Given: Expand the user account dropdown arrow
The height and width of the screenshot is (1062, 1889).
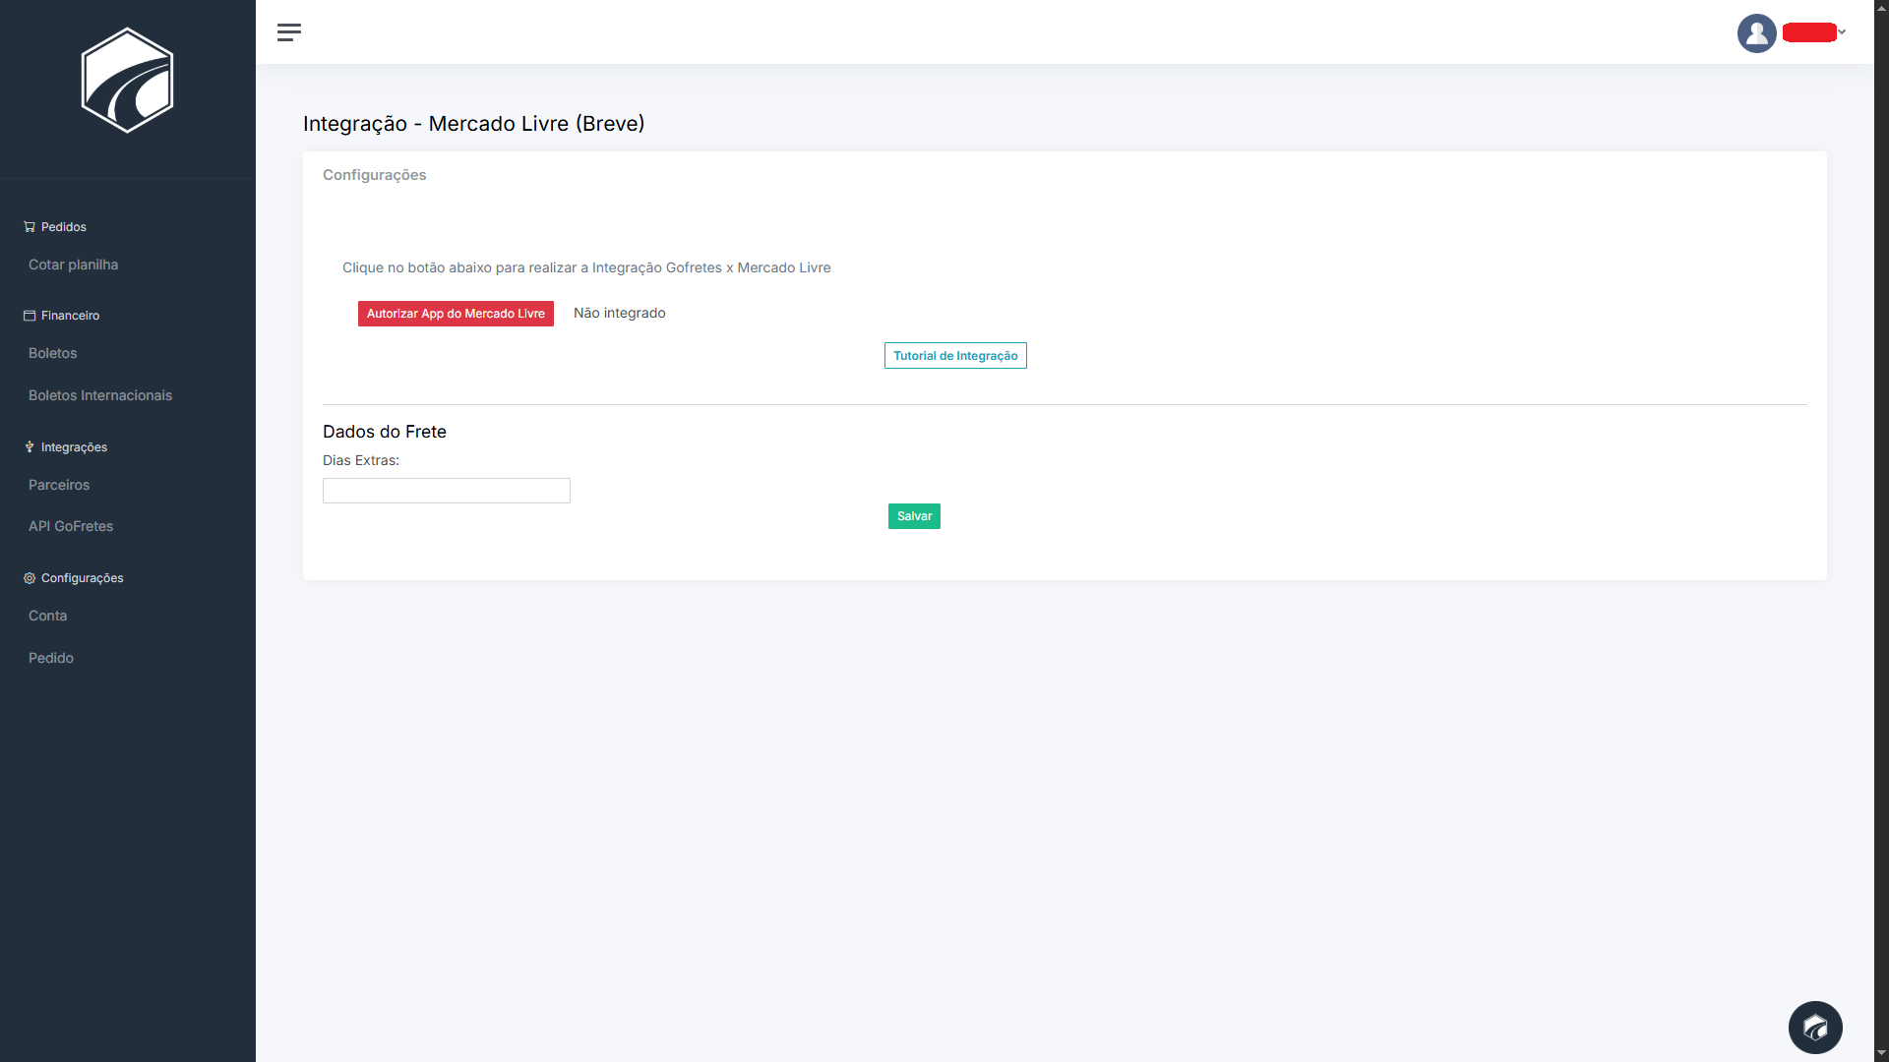Looking at the screenshot, I should tap(1842, 32).
